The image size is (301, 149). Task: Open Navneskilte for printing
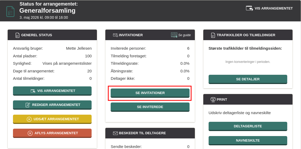[248, 141]
